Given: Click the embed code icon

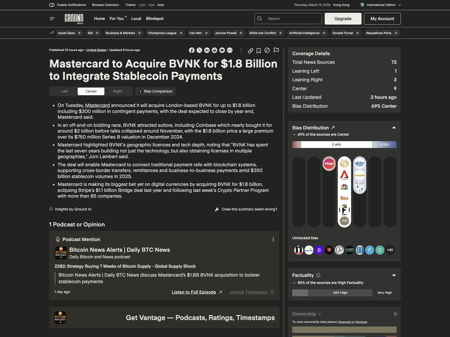Looking at the screenshot, I should click(x=230, y=50).
